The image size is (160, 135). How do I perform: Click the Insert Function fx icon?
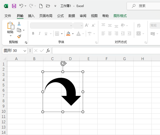tap(48, 51)
